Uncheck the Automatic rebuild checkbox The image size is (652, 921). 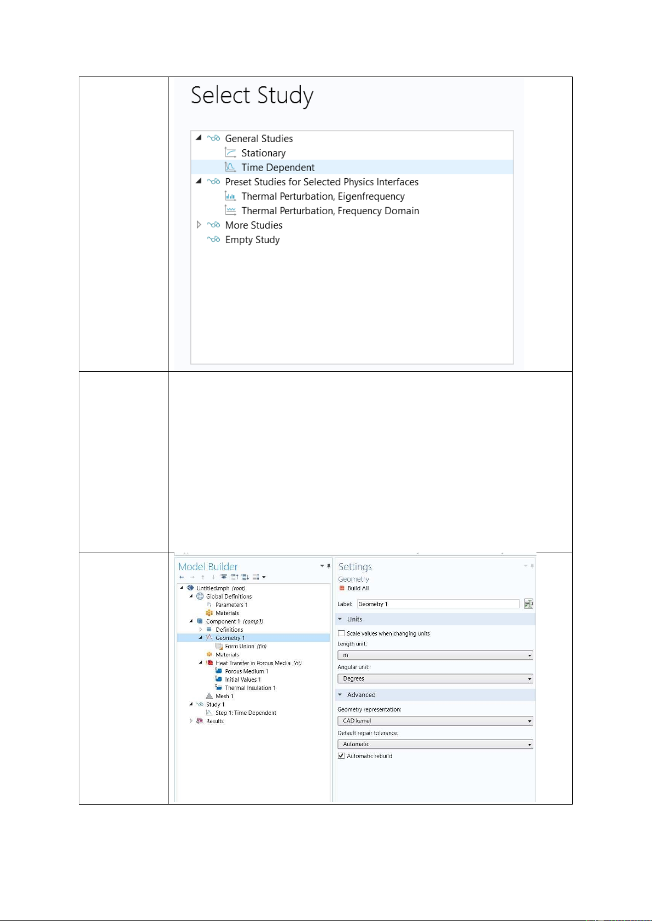(341, 756)
